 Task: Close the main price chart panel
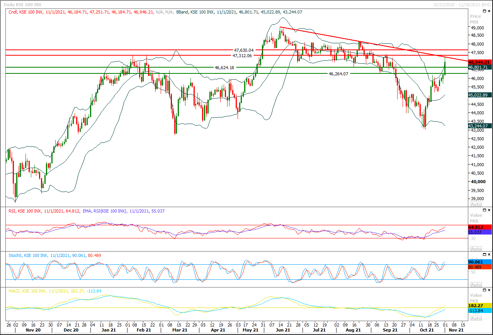(x=489, y=12)
